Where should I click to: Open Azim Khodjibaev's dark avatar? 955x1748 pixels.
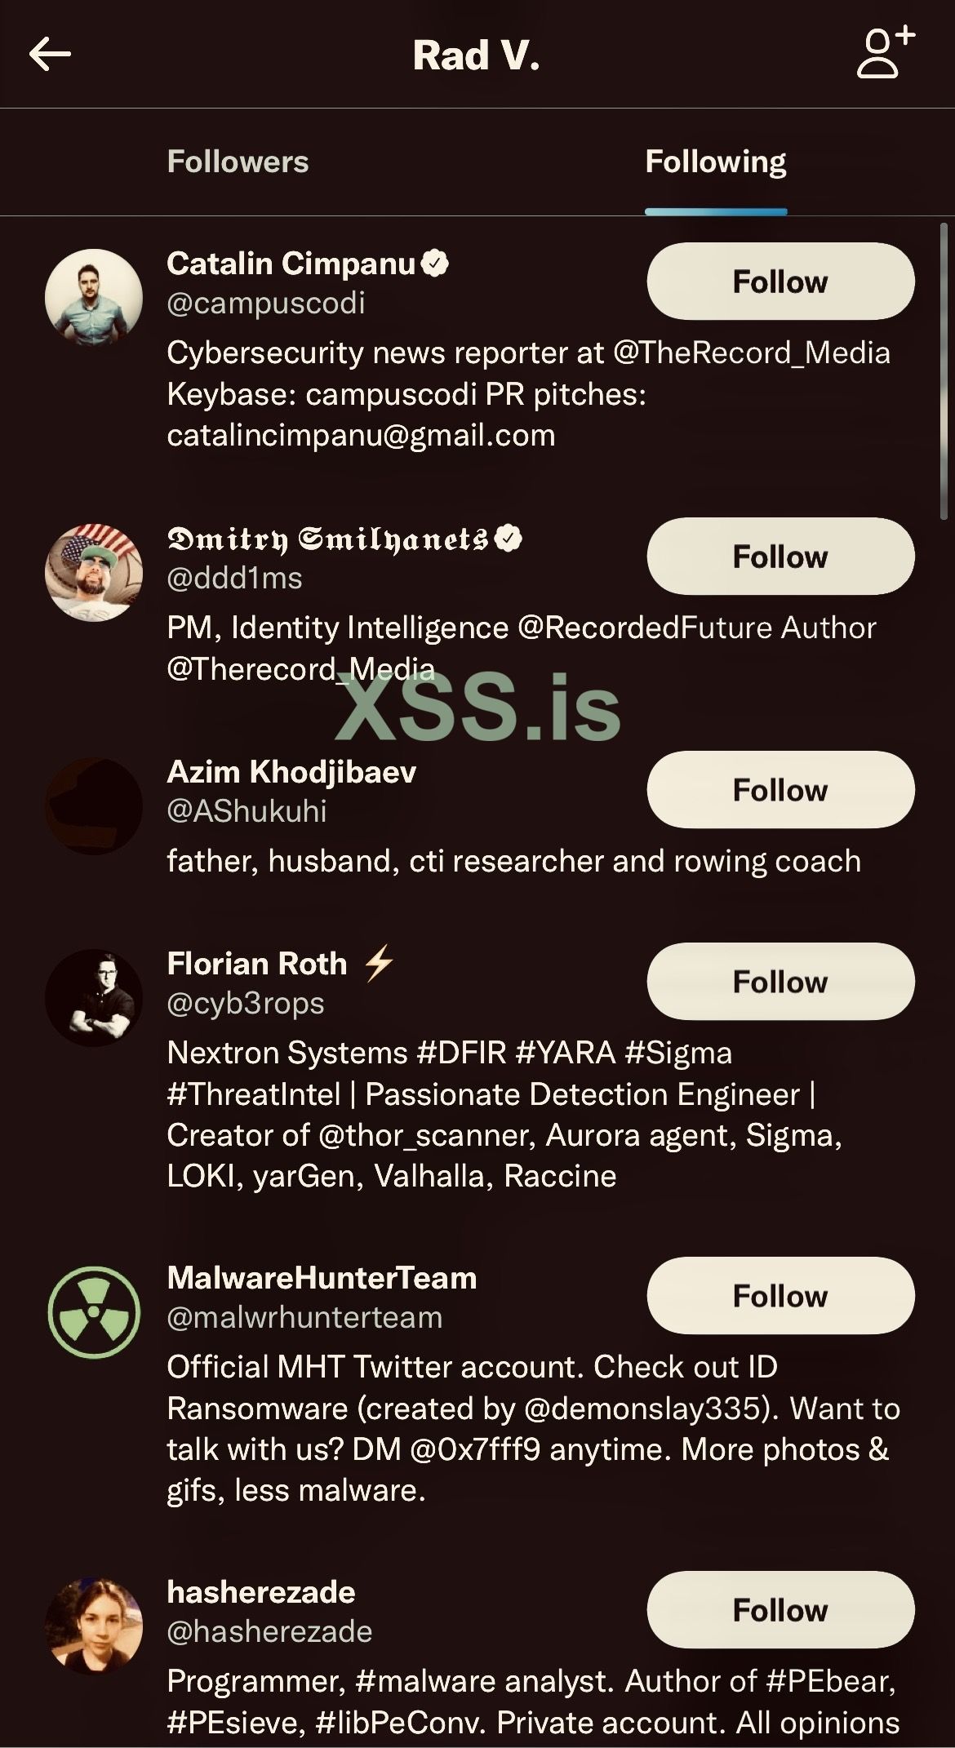coord(94,806)
